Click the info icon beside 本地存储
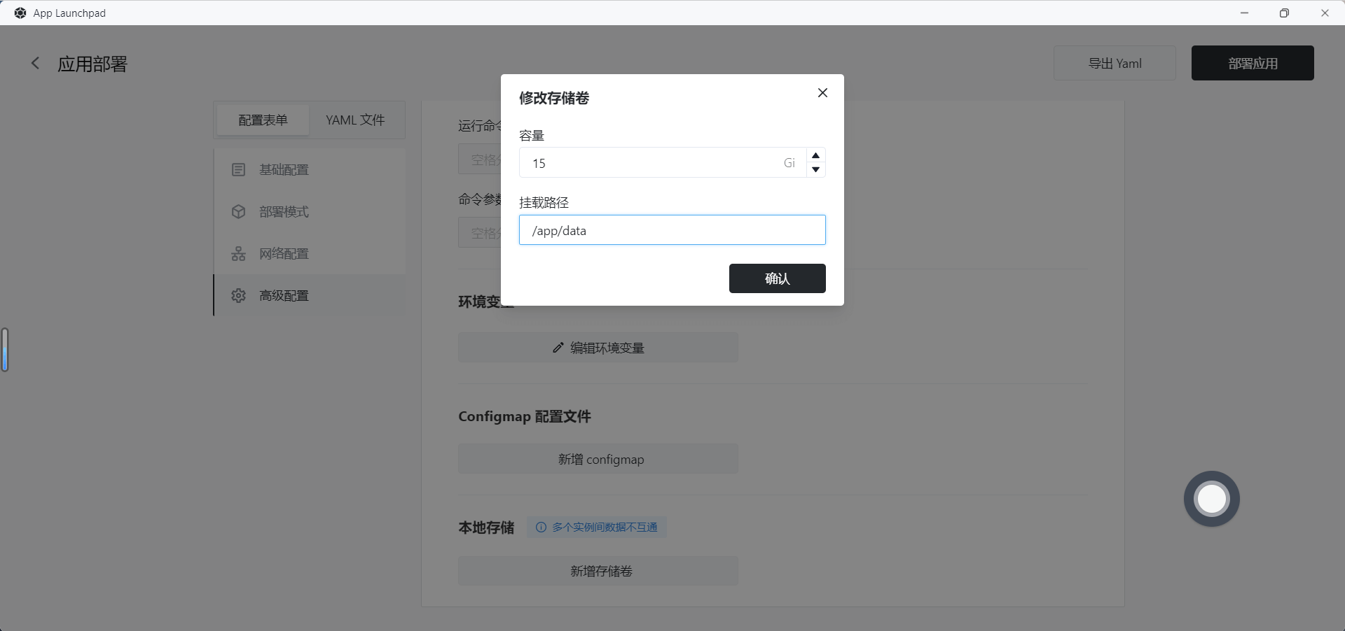This screenshot has height=631, width=1345. tap(541, 527)
